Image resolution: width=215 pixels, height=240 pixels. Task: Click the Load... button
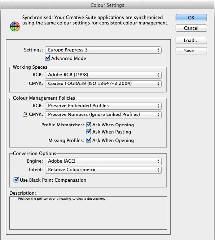click(x=191, y=40)
